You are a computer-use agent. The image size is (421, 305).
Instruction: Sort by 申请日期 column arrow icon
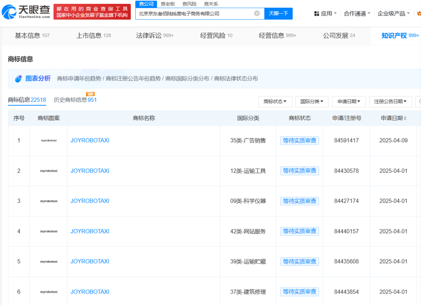click(x=405, y=118)
